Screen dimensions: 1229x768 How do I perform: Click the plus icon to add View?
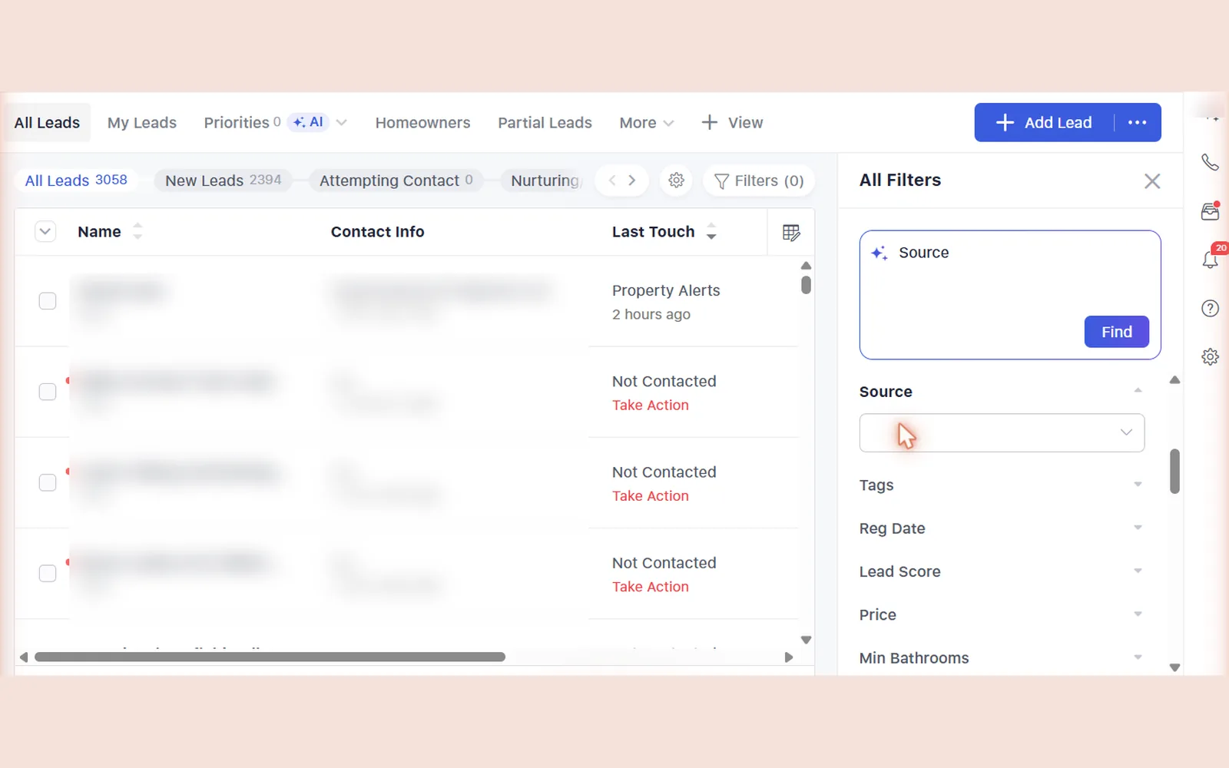pos(710,123)
